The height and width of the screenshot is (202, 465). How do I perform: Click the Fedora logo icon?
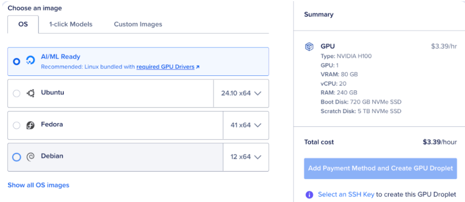pos(30,125)
